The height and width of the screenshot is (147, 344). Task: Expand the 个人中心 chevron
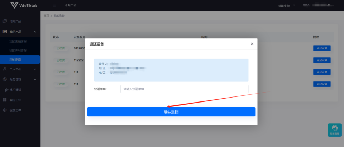click(x=35, y=69)
